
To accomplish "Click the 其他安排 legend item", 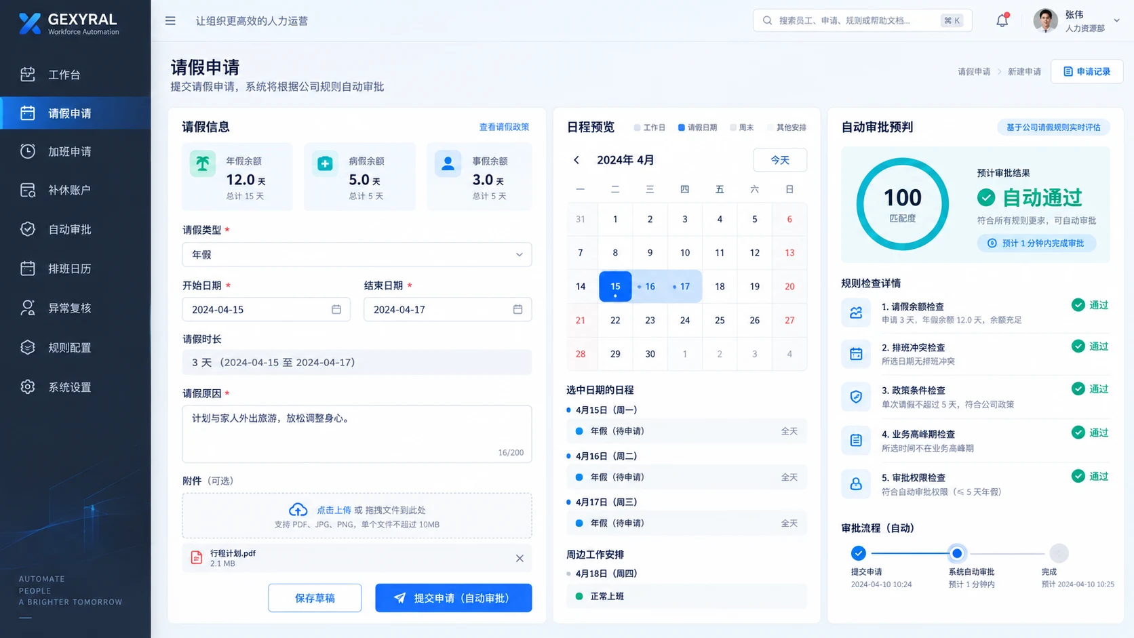I will pyautogui.click(x=787, y=127).
